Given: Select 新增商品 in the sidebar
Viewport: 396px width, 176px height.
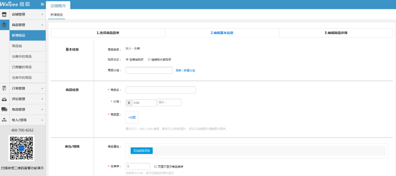Looking at the screenshot, I should tap(28, 35).
